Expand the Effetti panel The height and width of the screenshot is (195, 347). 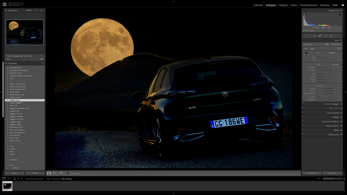tap(341, 130)
